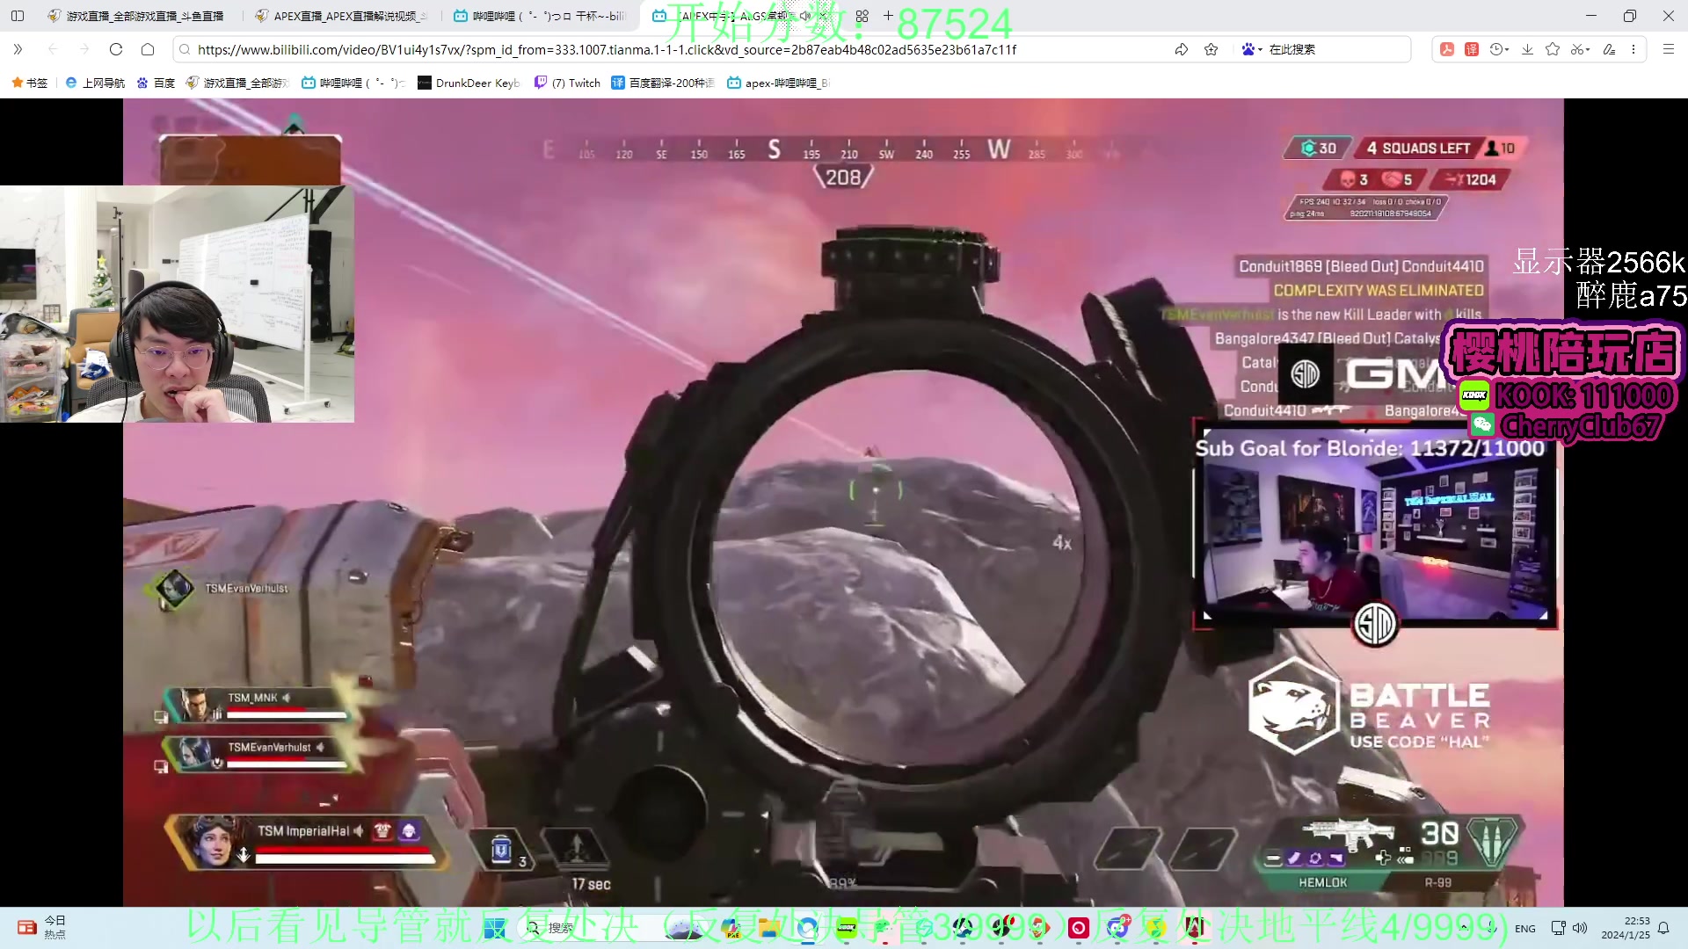Go to the browser home icon

click(148, 49)
